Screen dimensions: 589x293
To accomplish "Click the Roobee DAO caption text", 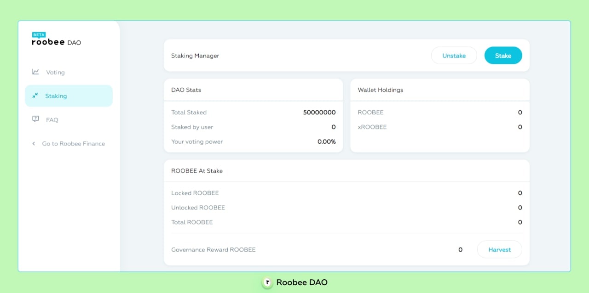I will [302, 282].
